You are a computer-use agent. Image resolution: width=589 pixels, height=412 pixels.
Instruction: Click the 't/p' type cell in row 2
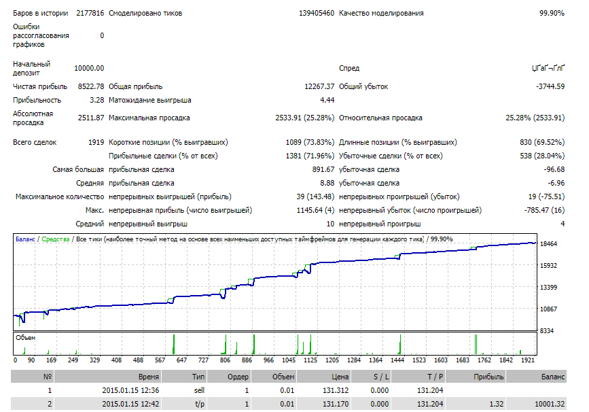point(200,404)
